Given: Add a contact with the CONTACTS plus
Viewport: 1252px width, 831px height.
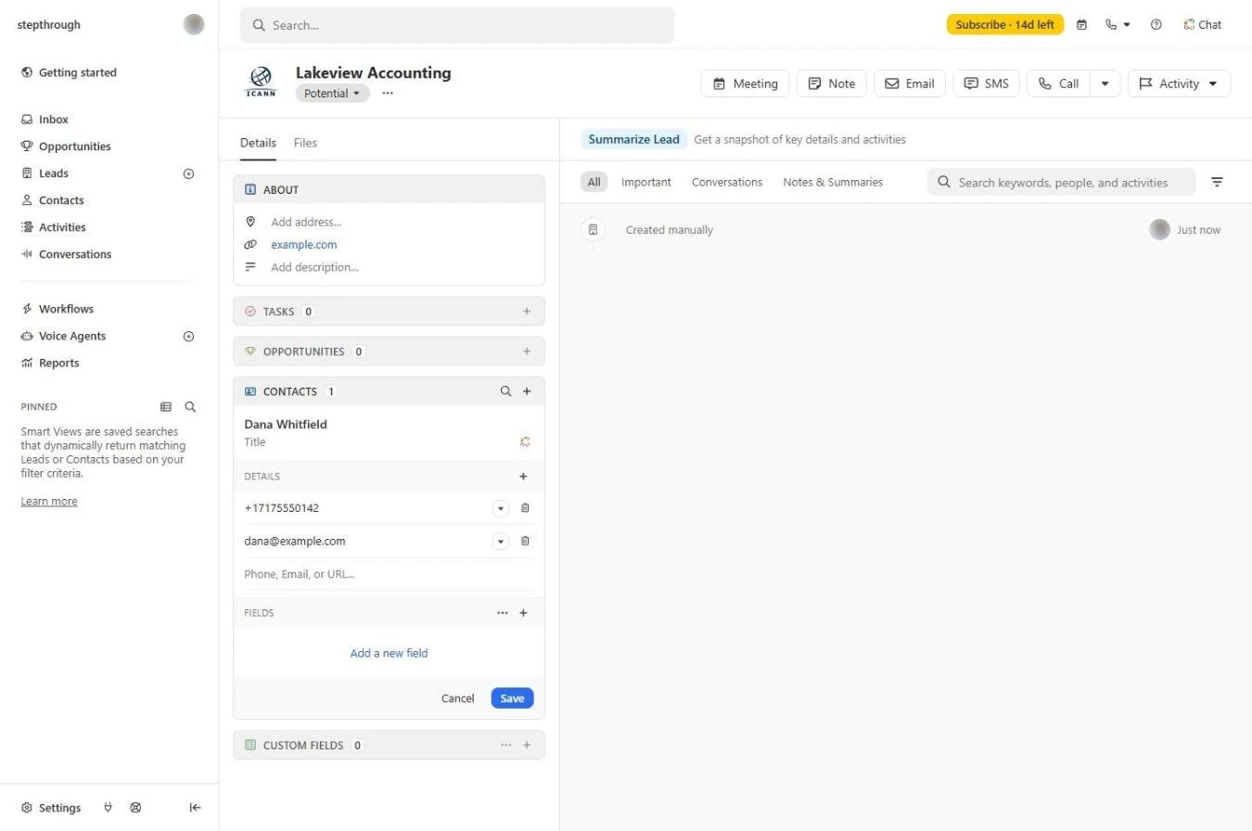Looking at the screenshot, I should [x=527, y=391].
